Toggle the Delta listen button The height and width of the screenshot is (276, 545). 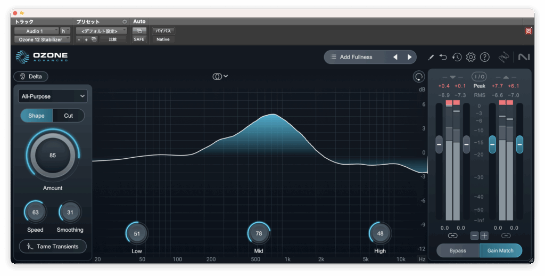pos(31,76)
